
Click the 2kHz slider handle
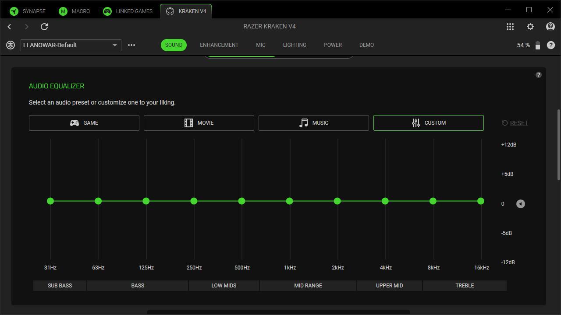(337, 201)
